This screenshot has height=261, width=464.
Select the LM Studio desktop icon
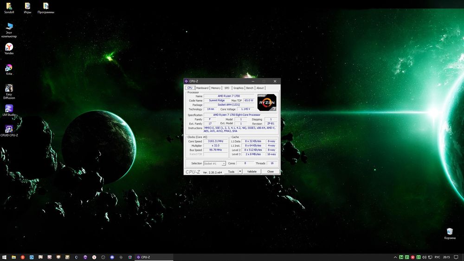point(9,110)
